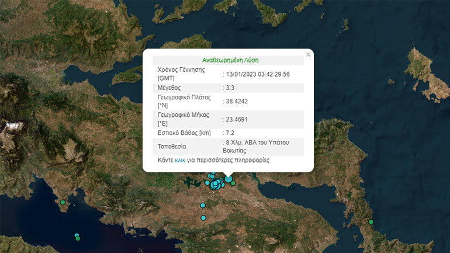
Task: Click the 'Αναθεωρημένη Λύση' heading
Action: pos(230,60)
